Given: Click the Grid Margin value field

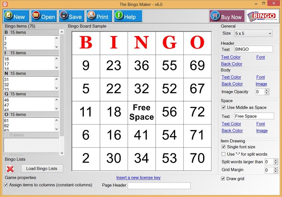Looking at the screenshot, I should pyautogui.click(x=269, y=170).
